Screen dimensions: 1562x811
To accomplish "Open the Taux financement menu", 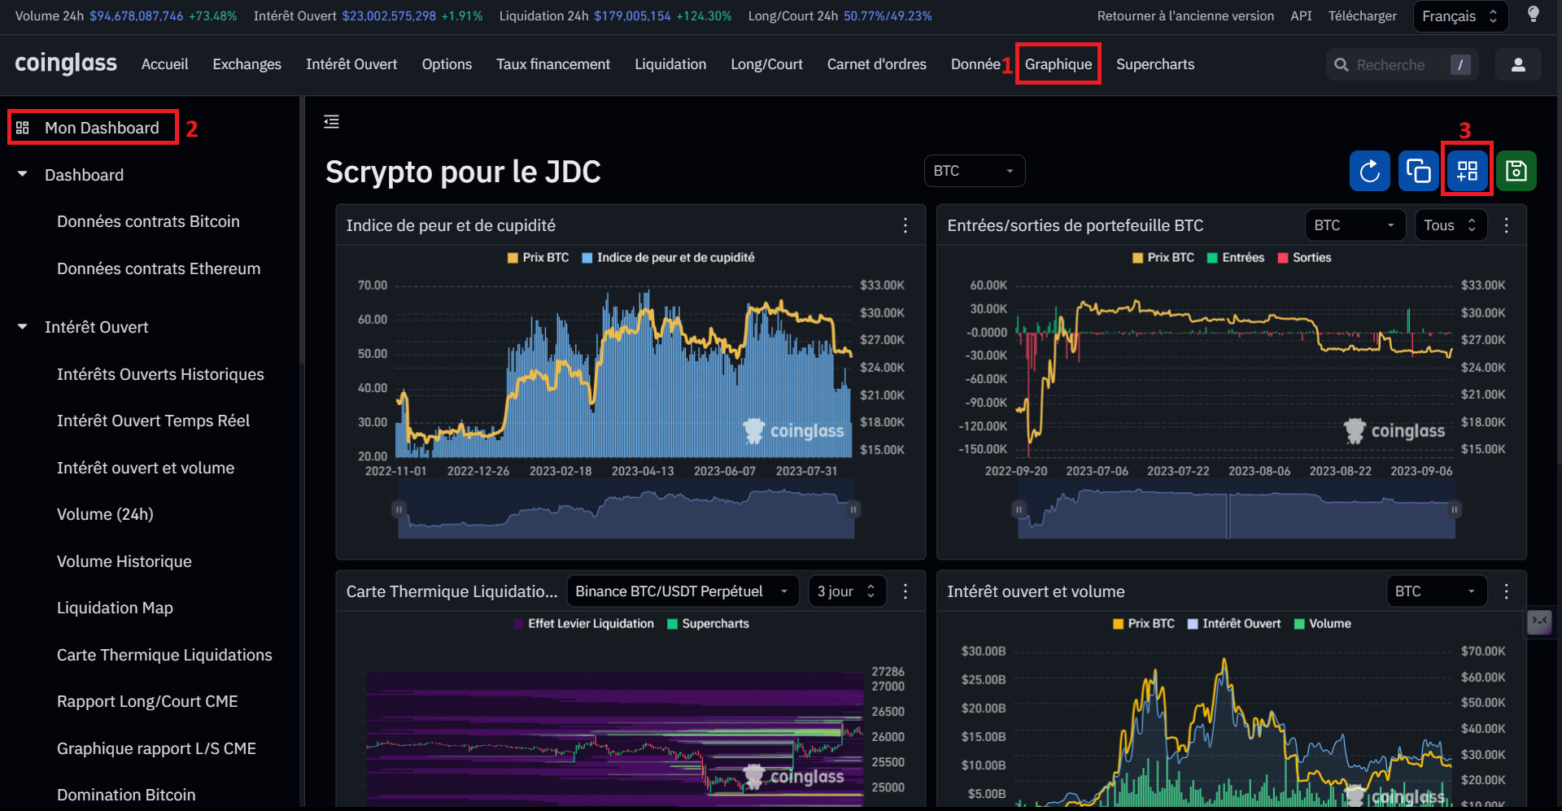I will pos(553,64).
